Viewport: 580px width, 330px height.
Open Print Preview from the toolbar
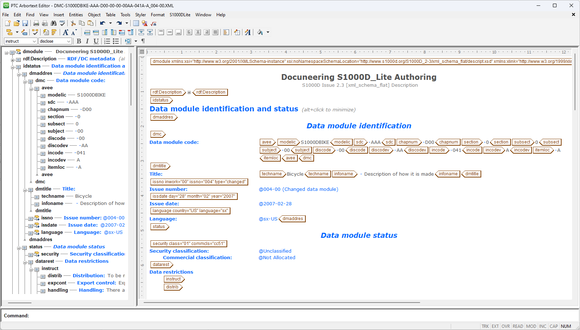45,23
